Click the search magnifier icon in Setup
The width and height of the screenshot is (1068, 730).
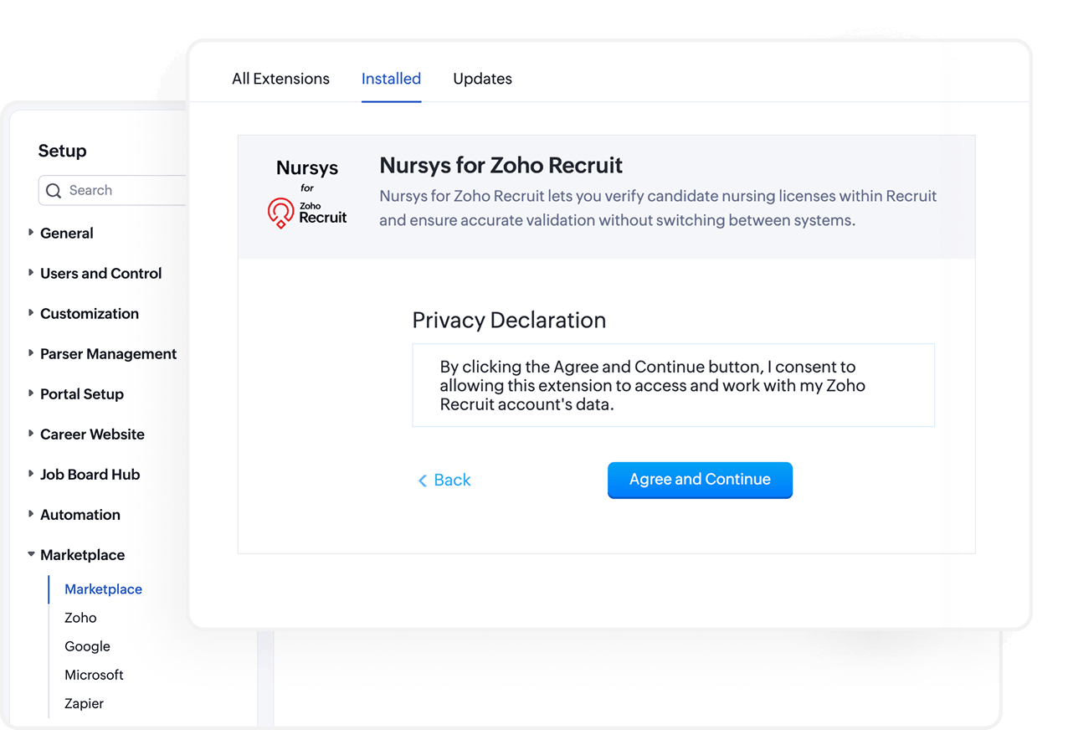point(54,191)
